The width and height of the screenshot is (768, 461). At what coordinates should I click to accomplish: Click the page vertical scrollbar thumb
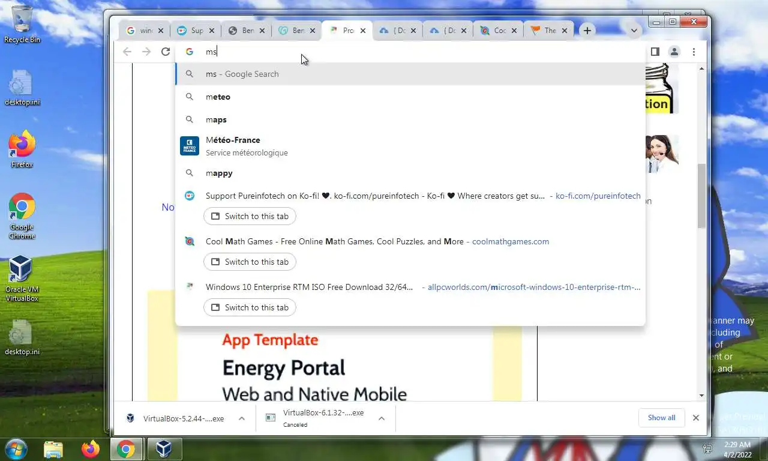click(x=701, y=196)
